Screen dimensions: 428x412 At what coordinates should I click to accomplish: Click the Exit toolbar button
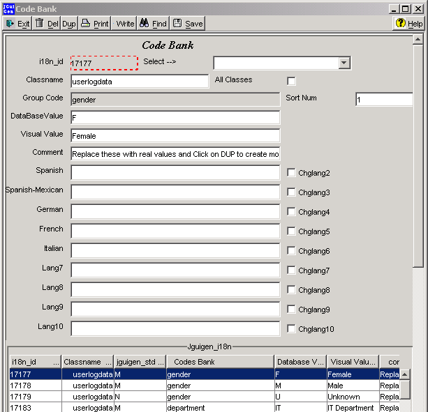17,24
